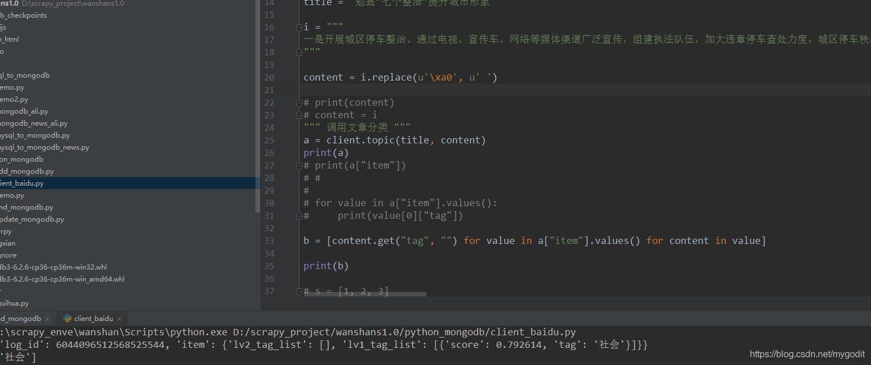Click the # s = [1, 2, 3] comment
The height and width of the screenshot is (365, 871).
346,291
